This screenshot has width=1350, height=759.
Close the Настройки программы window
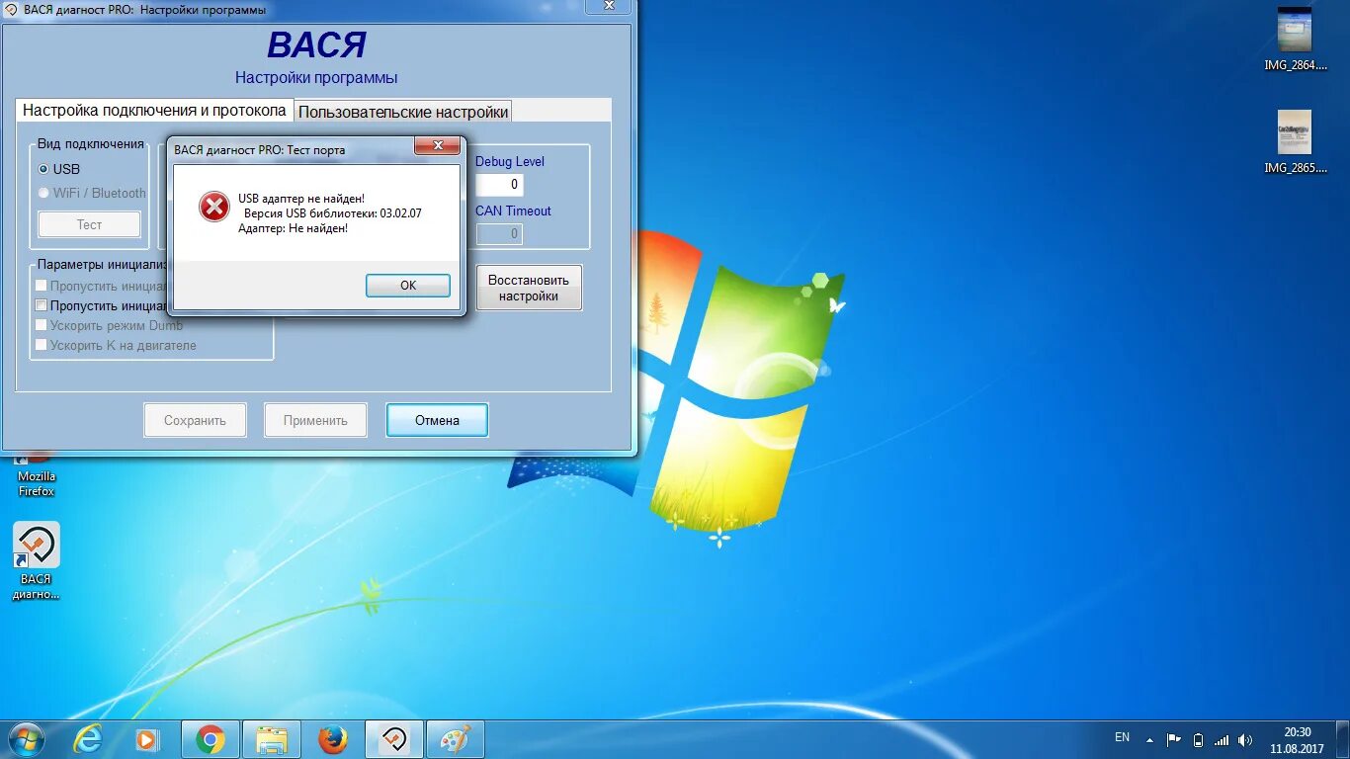610,7
